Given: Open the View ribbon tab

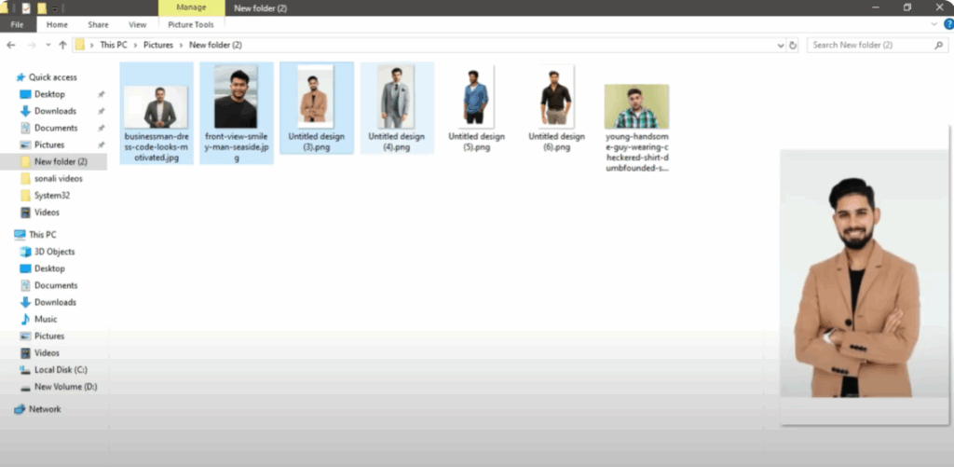Looking at the screenshot, I should click(x=138, y=25).
